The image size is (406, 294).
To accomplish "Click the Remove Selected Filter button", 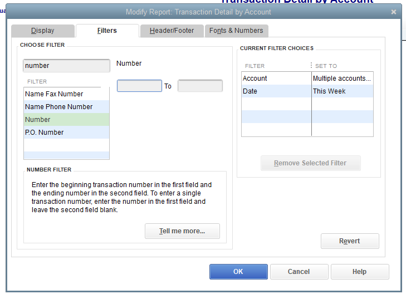I will coord(310,163).
